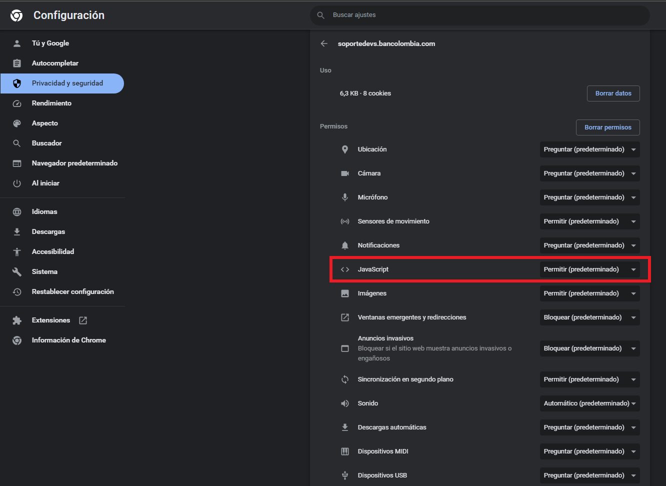666x486 pixels.
Task: Click the camera icon in permissions list
Action: pos(345,173)
